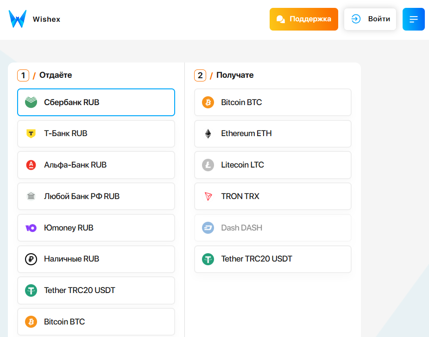The image size is (429, 337).
Task: Click the Sberbank green logo icon
Action: (x=31, y=102)
